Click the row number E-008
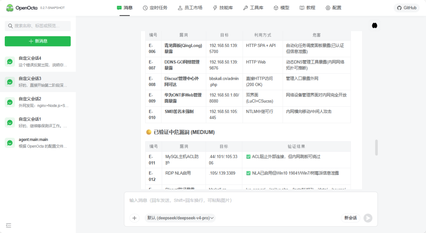 [x=152, y=82]
